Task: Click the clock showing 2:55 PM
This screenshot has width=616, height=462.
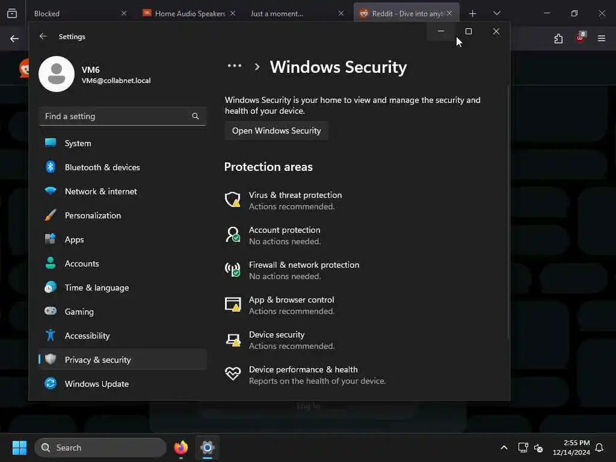Action: tap(571, 448)
